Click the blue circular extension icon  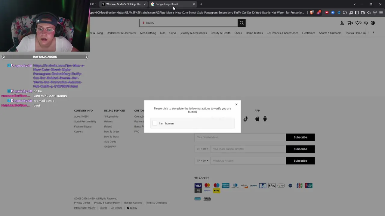(x=333, y=13)
